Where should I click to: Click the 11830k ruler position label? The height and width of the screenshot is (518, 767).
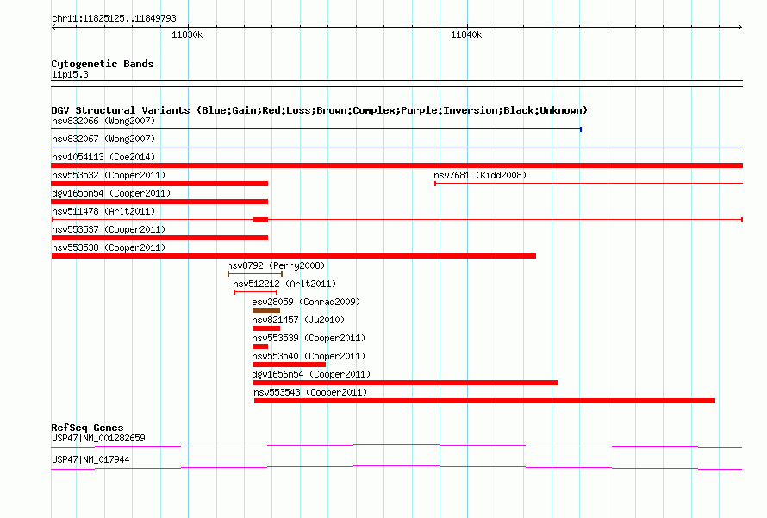(x=187, y=34)
